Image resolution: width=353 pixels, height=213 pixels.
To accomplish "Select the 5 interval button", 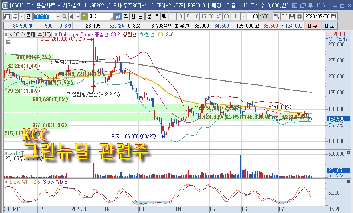I will (x=188, y=16).
